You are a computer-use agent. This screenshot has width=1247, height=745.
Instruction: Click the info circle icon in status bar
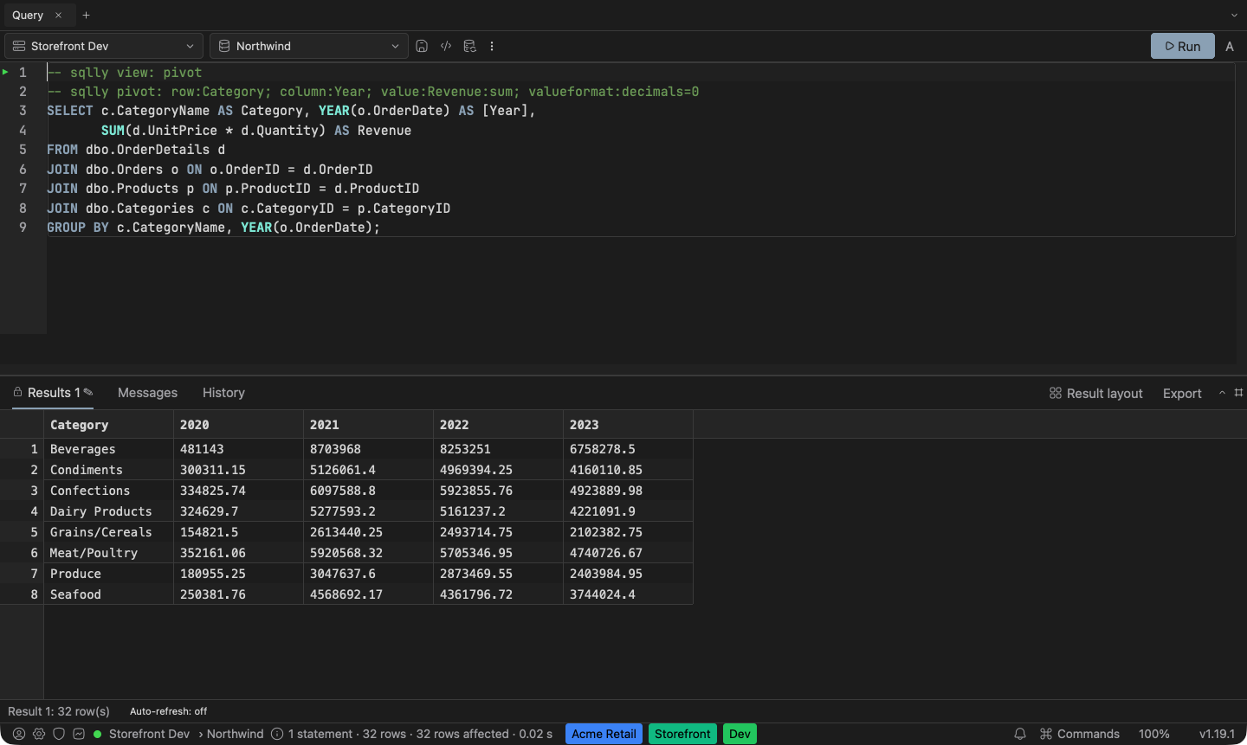(277, 734)
